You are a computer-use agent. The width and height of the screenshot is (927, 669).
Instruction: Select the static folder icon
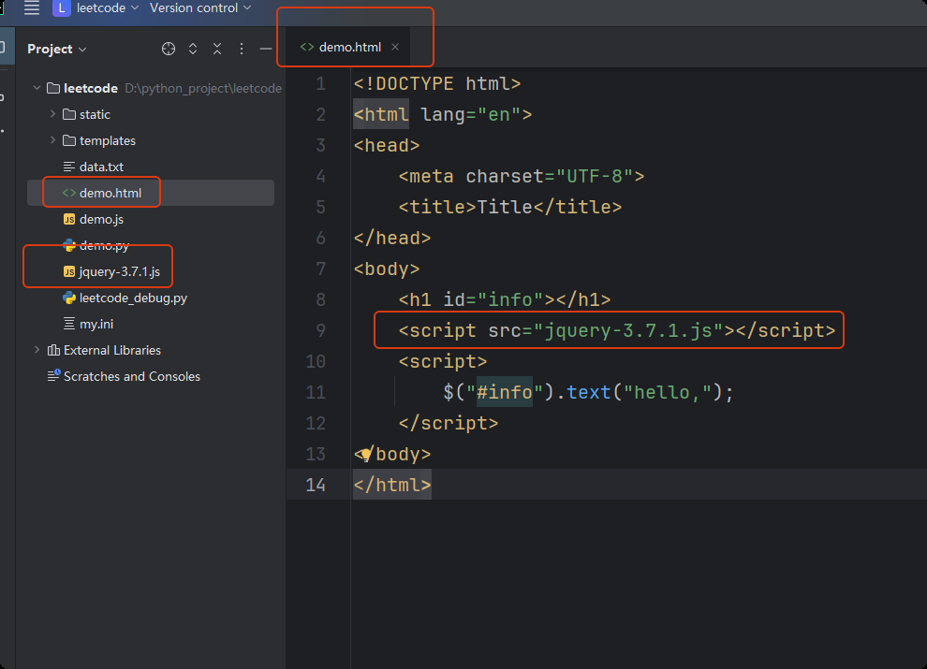pos(69,114)
